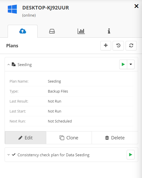
Task: Run the Consistency check plan
Action: tap(131, 155)
